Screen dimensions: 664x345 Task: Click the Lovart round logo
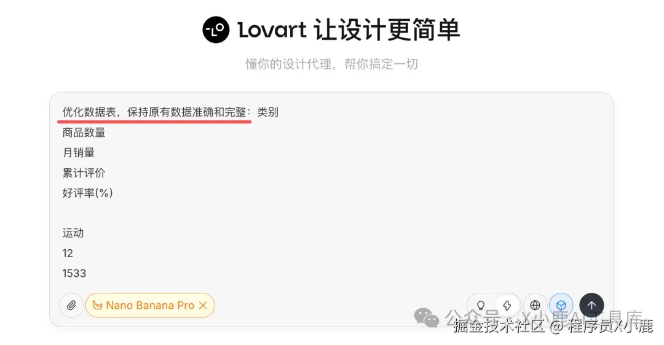[216, 29]
